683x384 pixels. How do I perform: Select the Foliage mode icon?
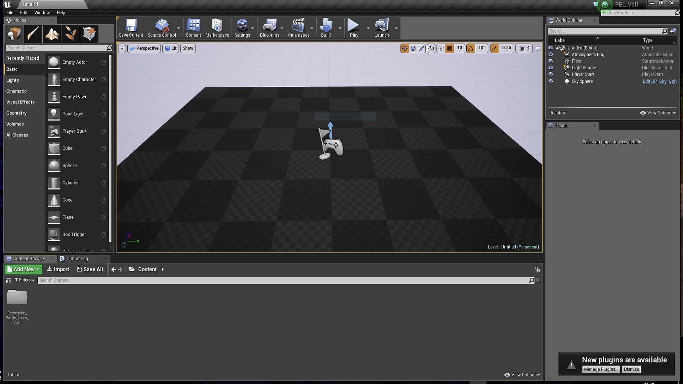pos(70,34)
